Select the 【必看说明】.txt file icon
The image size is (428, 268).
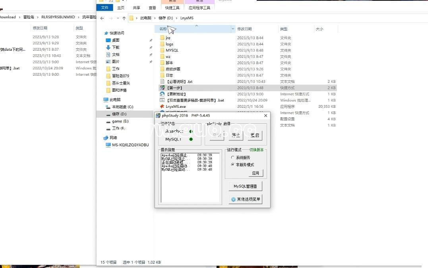point(162,81)
